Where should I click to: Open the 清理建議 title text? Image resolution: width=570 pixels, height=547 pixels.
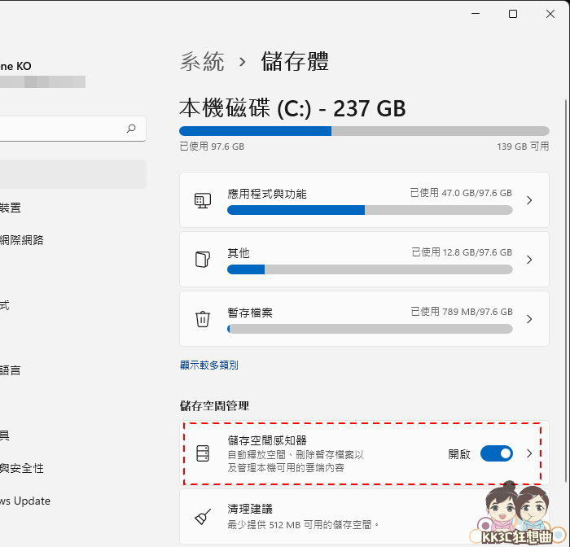point(250,508)
